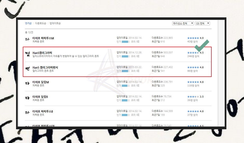Image resolution: width=244 pixels, height=143 pixels.
Task: Open the 타이포 파피루스M font link
Action: tap(43, 38)
